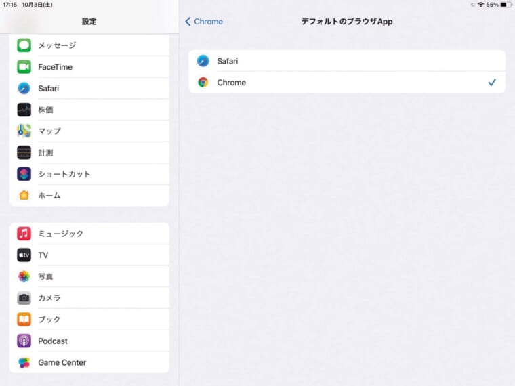Tap the Measure (計測) icon
This screenshot has width=515, height=386.
pyautogui.click(x=24, y=152)
